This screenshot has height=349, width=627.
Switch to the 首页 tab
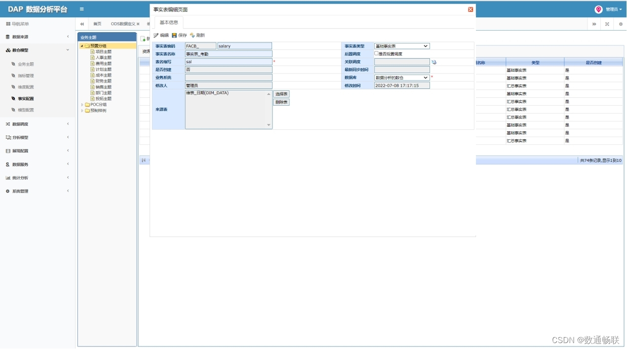point(97,24)
